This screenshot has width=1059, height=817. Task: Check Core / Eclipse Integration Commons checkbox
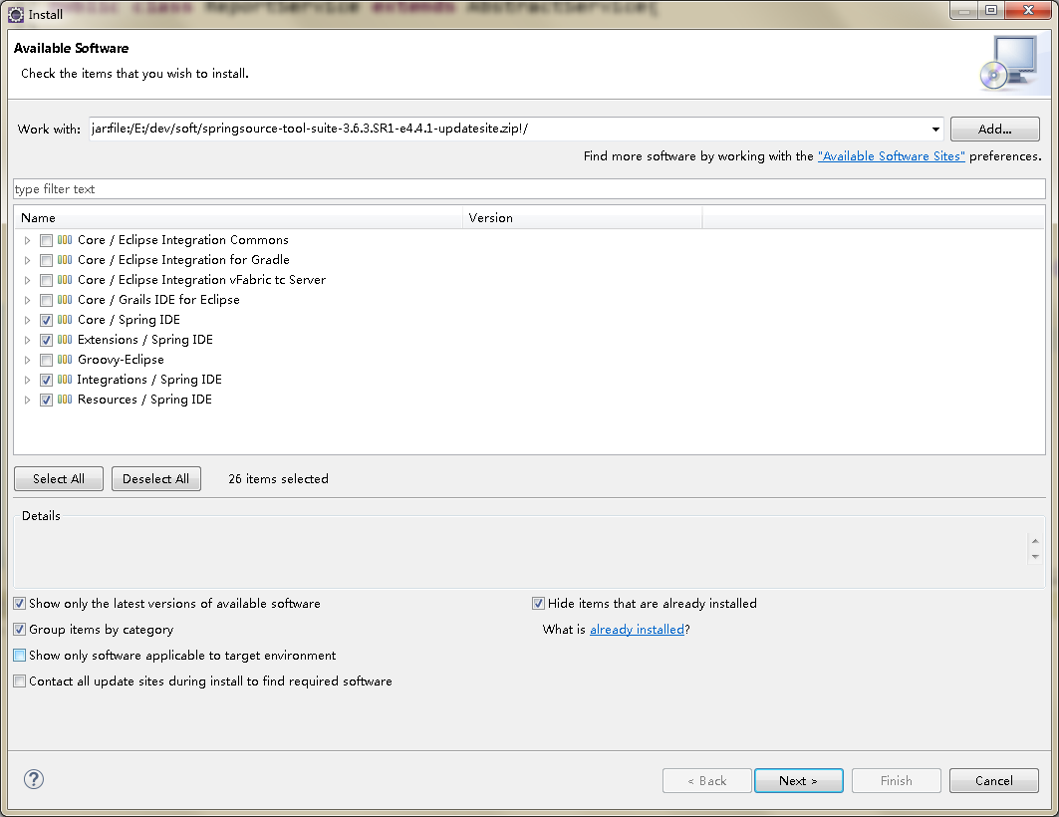[46, 240]
